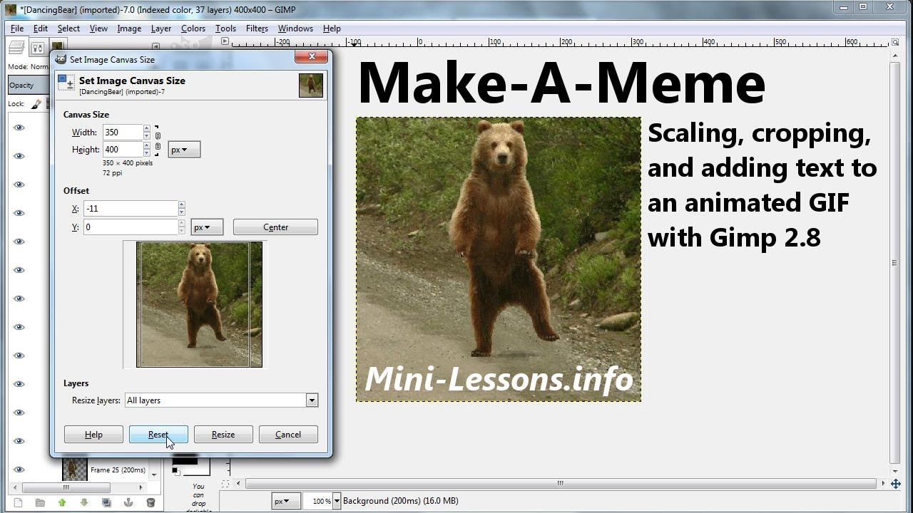The width and height of the screenshot is (913, 513).
Task: Click status text 'Background (200ms) (16.0 MB)'
Action: (401, 501)
